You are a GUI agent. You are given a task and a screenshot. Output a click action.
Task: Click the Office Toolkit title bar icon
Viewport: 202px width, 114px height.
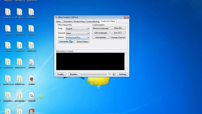56,17
